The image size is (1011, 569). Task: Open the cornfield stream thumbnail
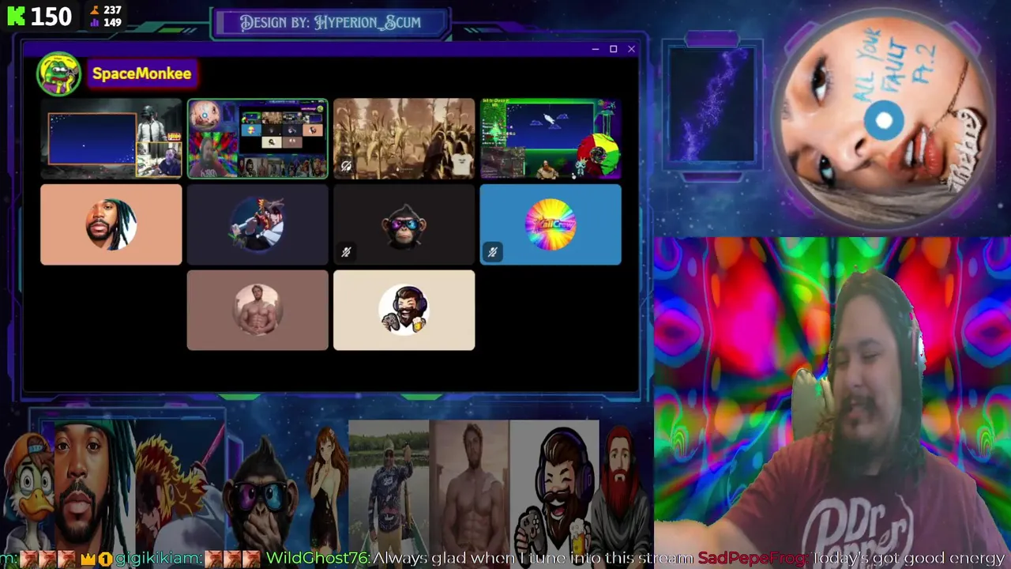(404, 139)
